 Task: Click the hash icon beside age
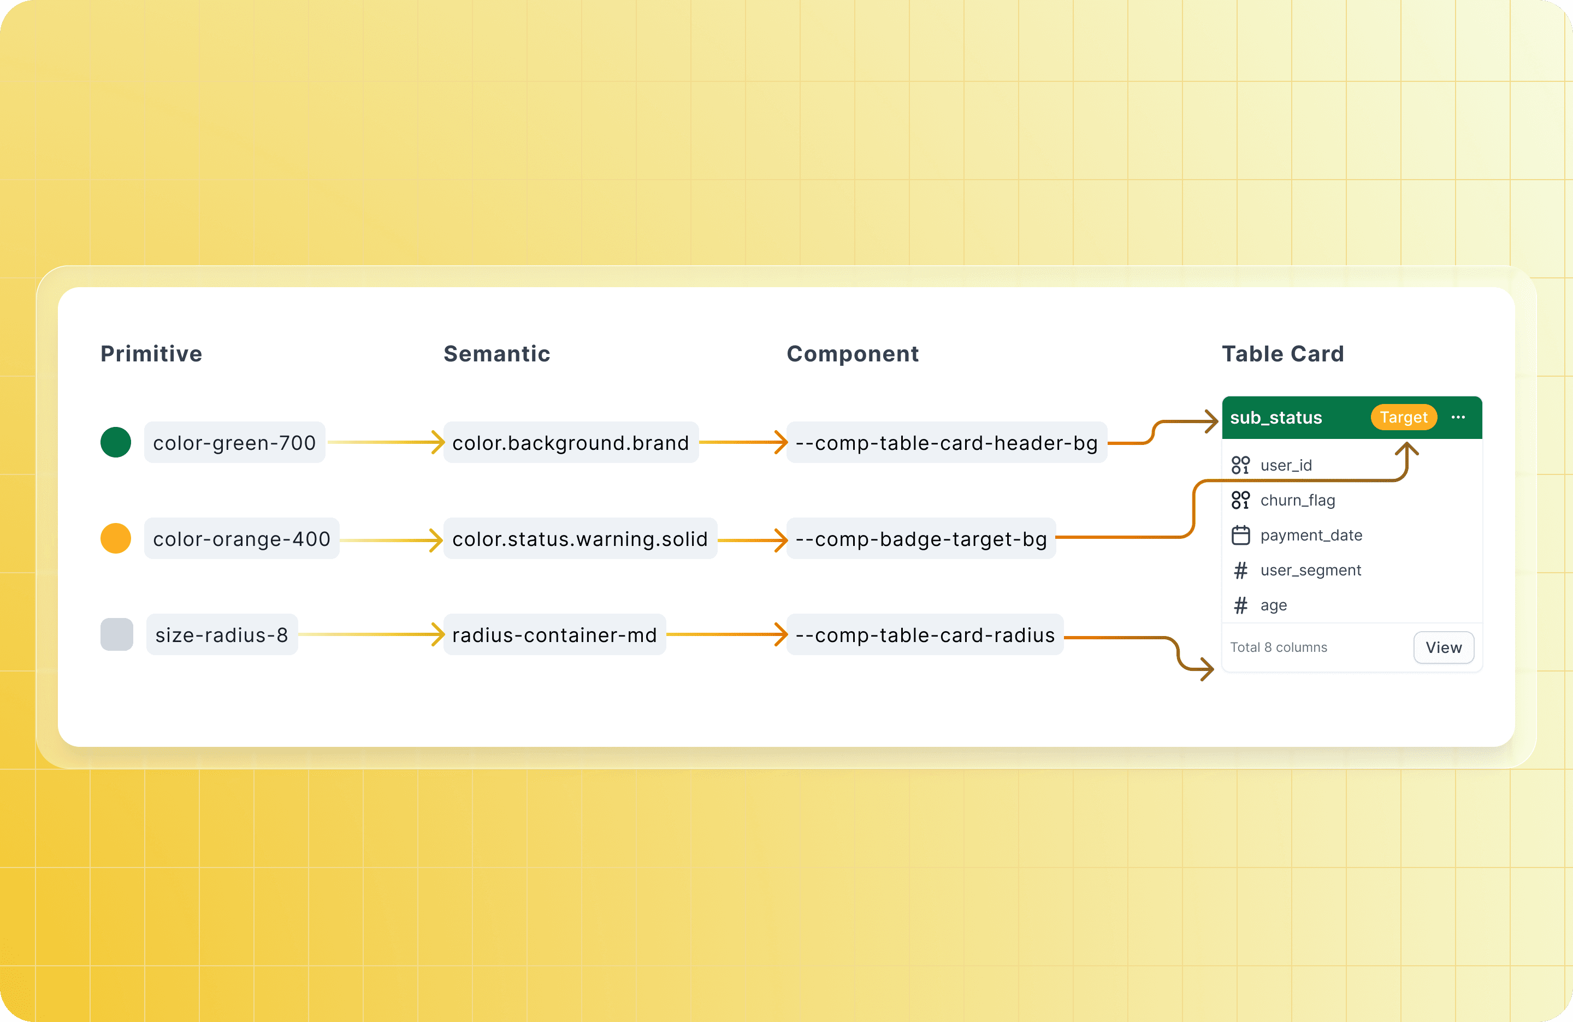[1240, 605]
